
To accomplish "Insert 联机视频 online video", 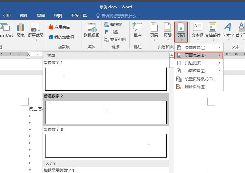I will click(92, 31).
